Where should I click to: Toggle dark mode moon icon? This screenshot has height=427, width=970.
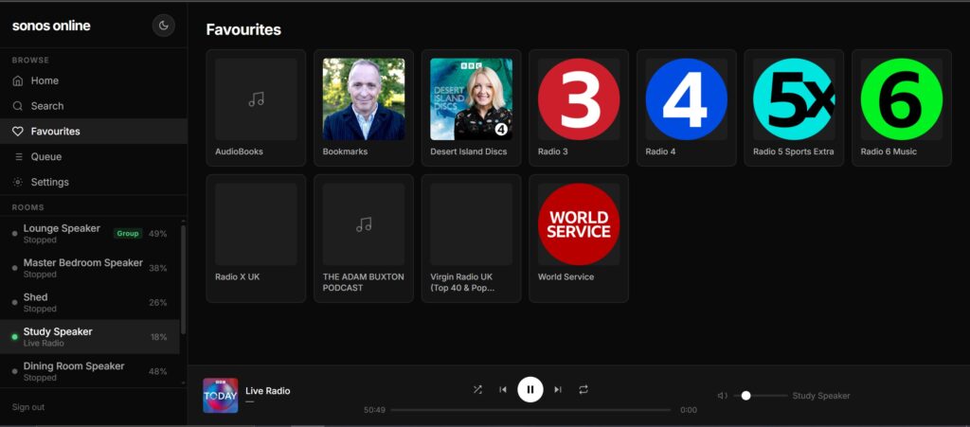163,26
